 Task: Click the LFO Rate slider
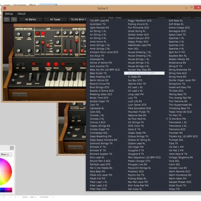point(43,43)
